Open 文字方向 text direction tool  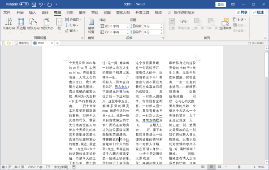tap(9, 25)
